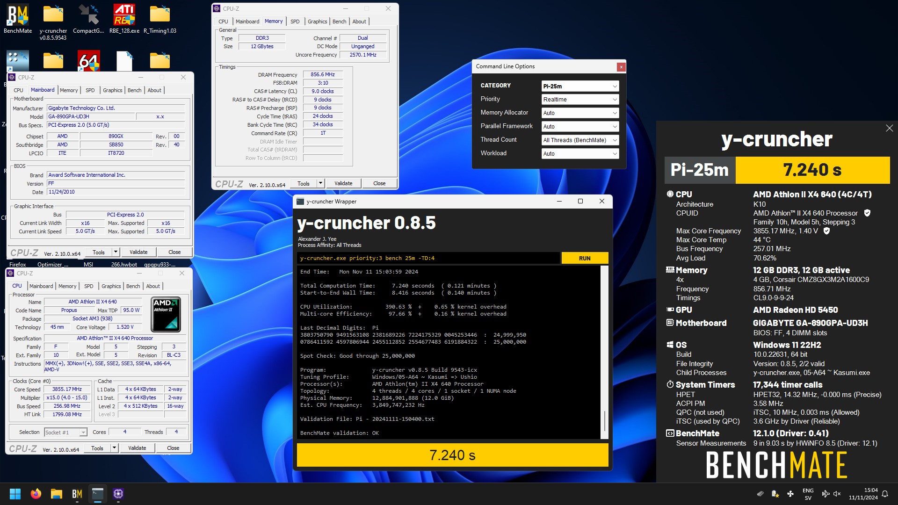Expand Tools arrow in CPU-Z Memory window
The width and height of the screenshot is (898, 505).
(320, 183)
